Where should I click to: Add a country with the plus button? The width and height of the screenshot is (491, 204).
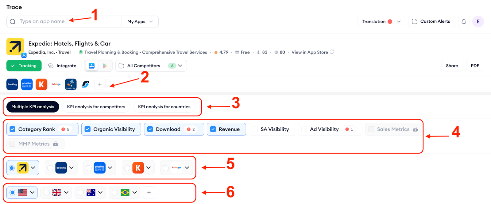tap(149, 193)
